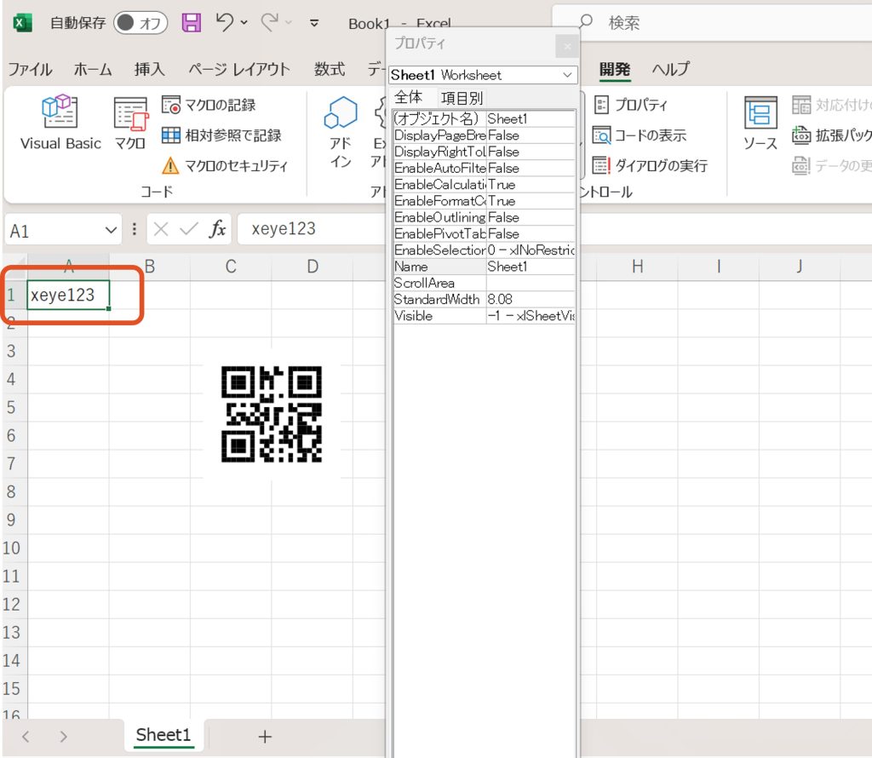Start マクロの記録 macro recording
This screenshot has width=872, height=758.
click(209, 105)
